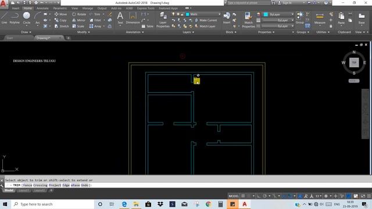The width and height of the screenshot is (372, 209).
Task: Paste from the Clipboard panel
Action: pyautogui.click(x=341, y=19)
